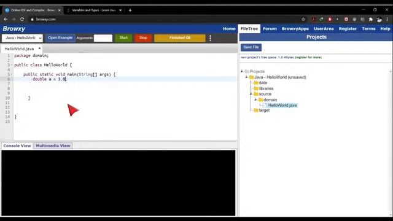Focus the Arguments input field
393x221 pixels.
click(103, 38)
